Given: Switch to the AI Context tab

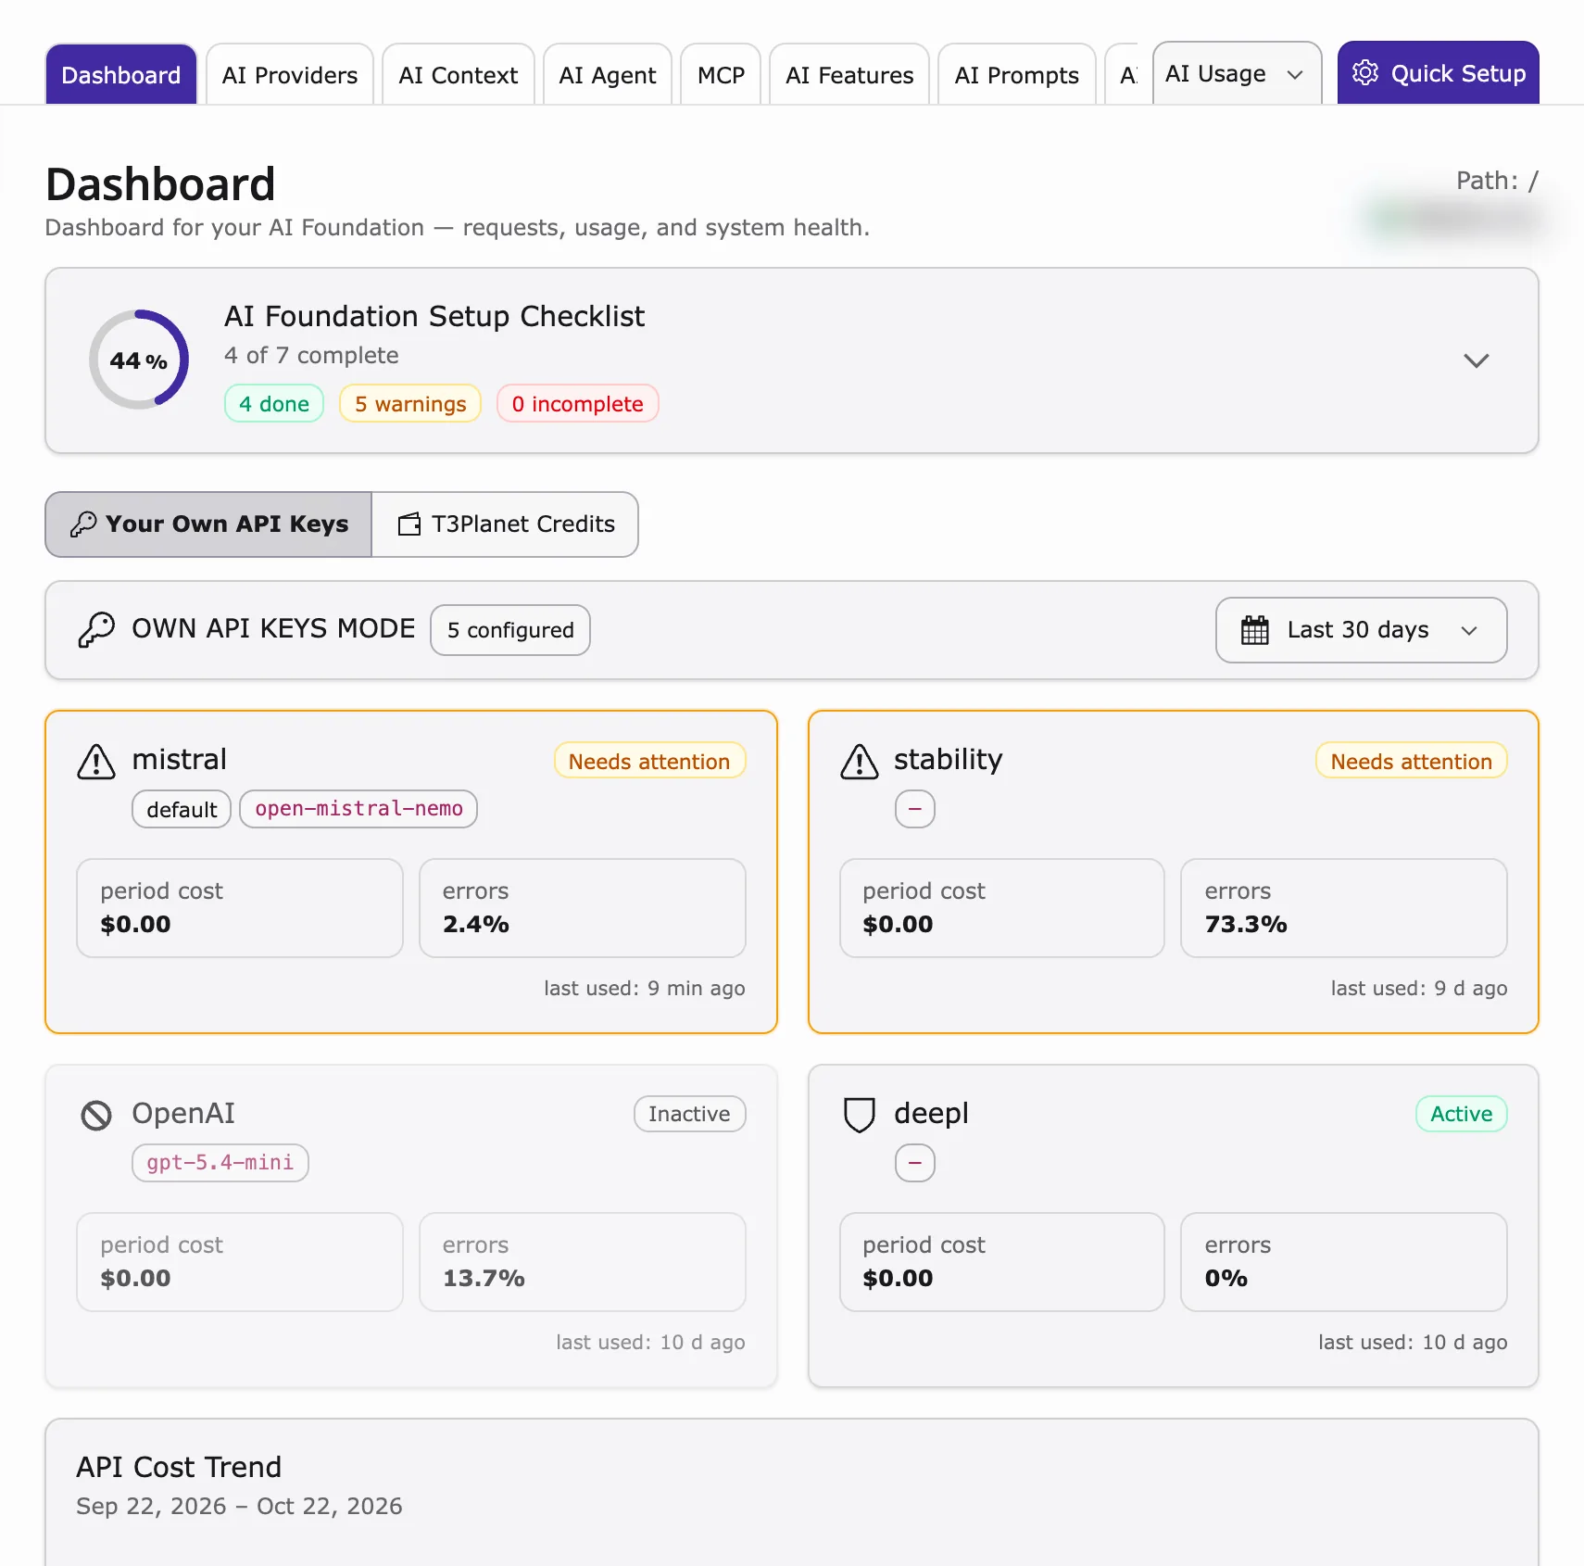Looking at the screenshot, I should pyautogui.click(x=459, y=74).
